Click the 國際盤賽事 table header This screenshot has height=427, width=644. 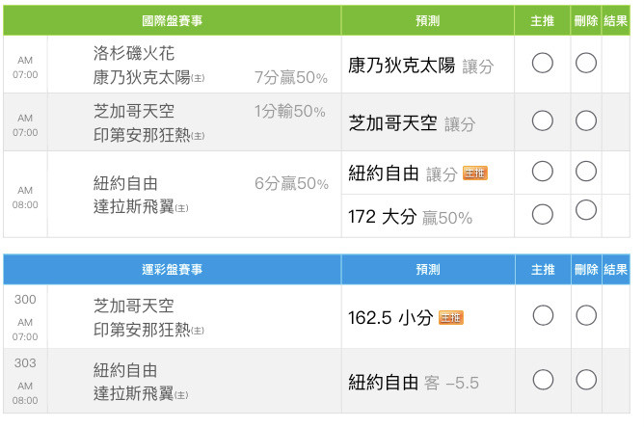click(172, 20)
